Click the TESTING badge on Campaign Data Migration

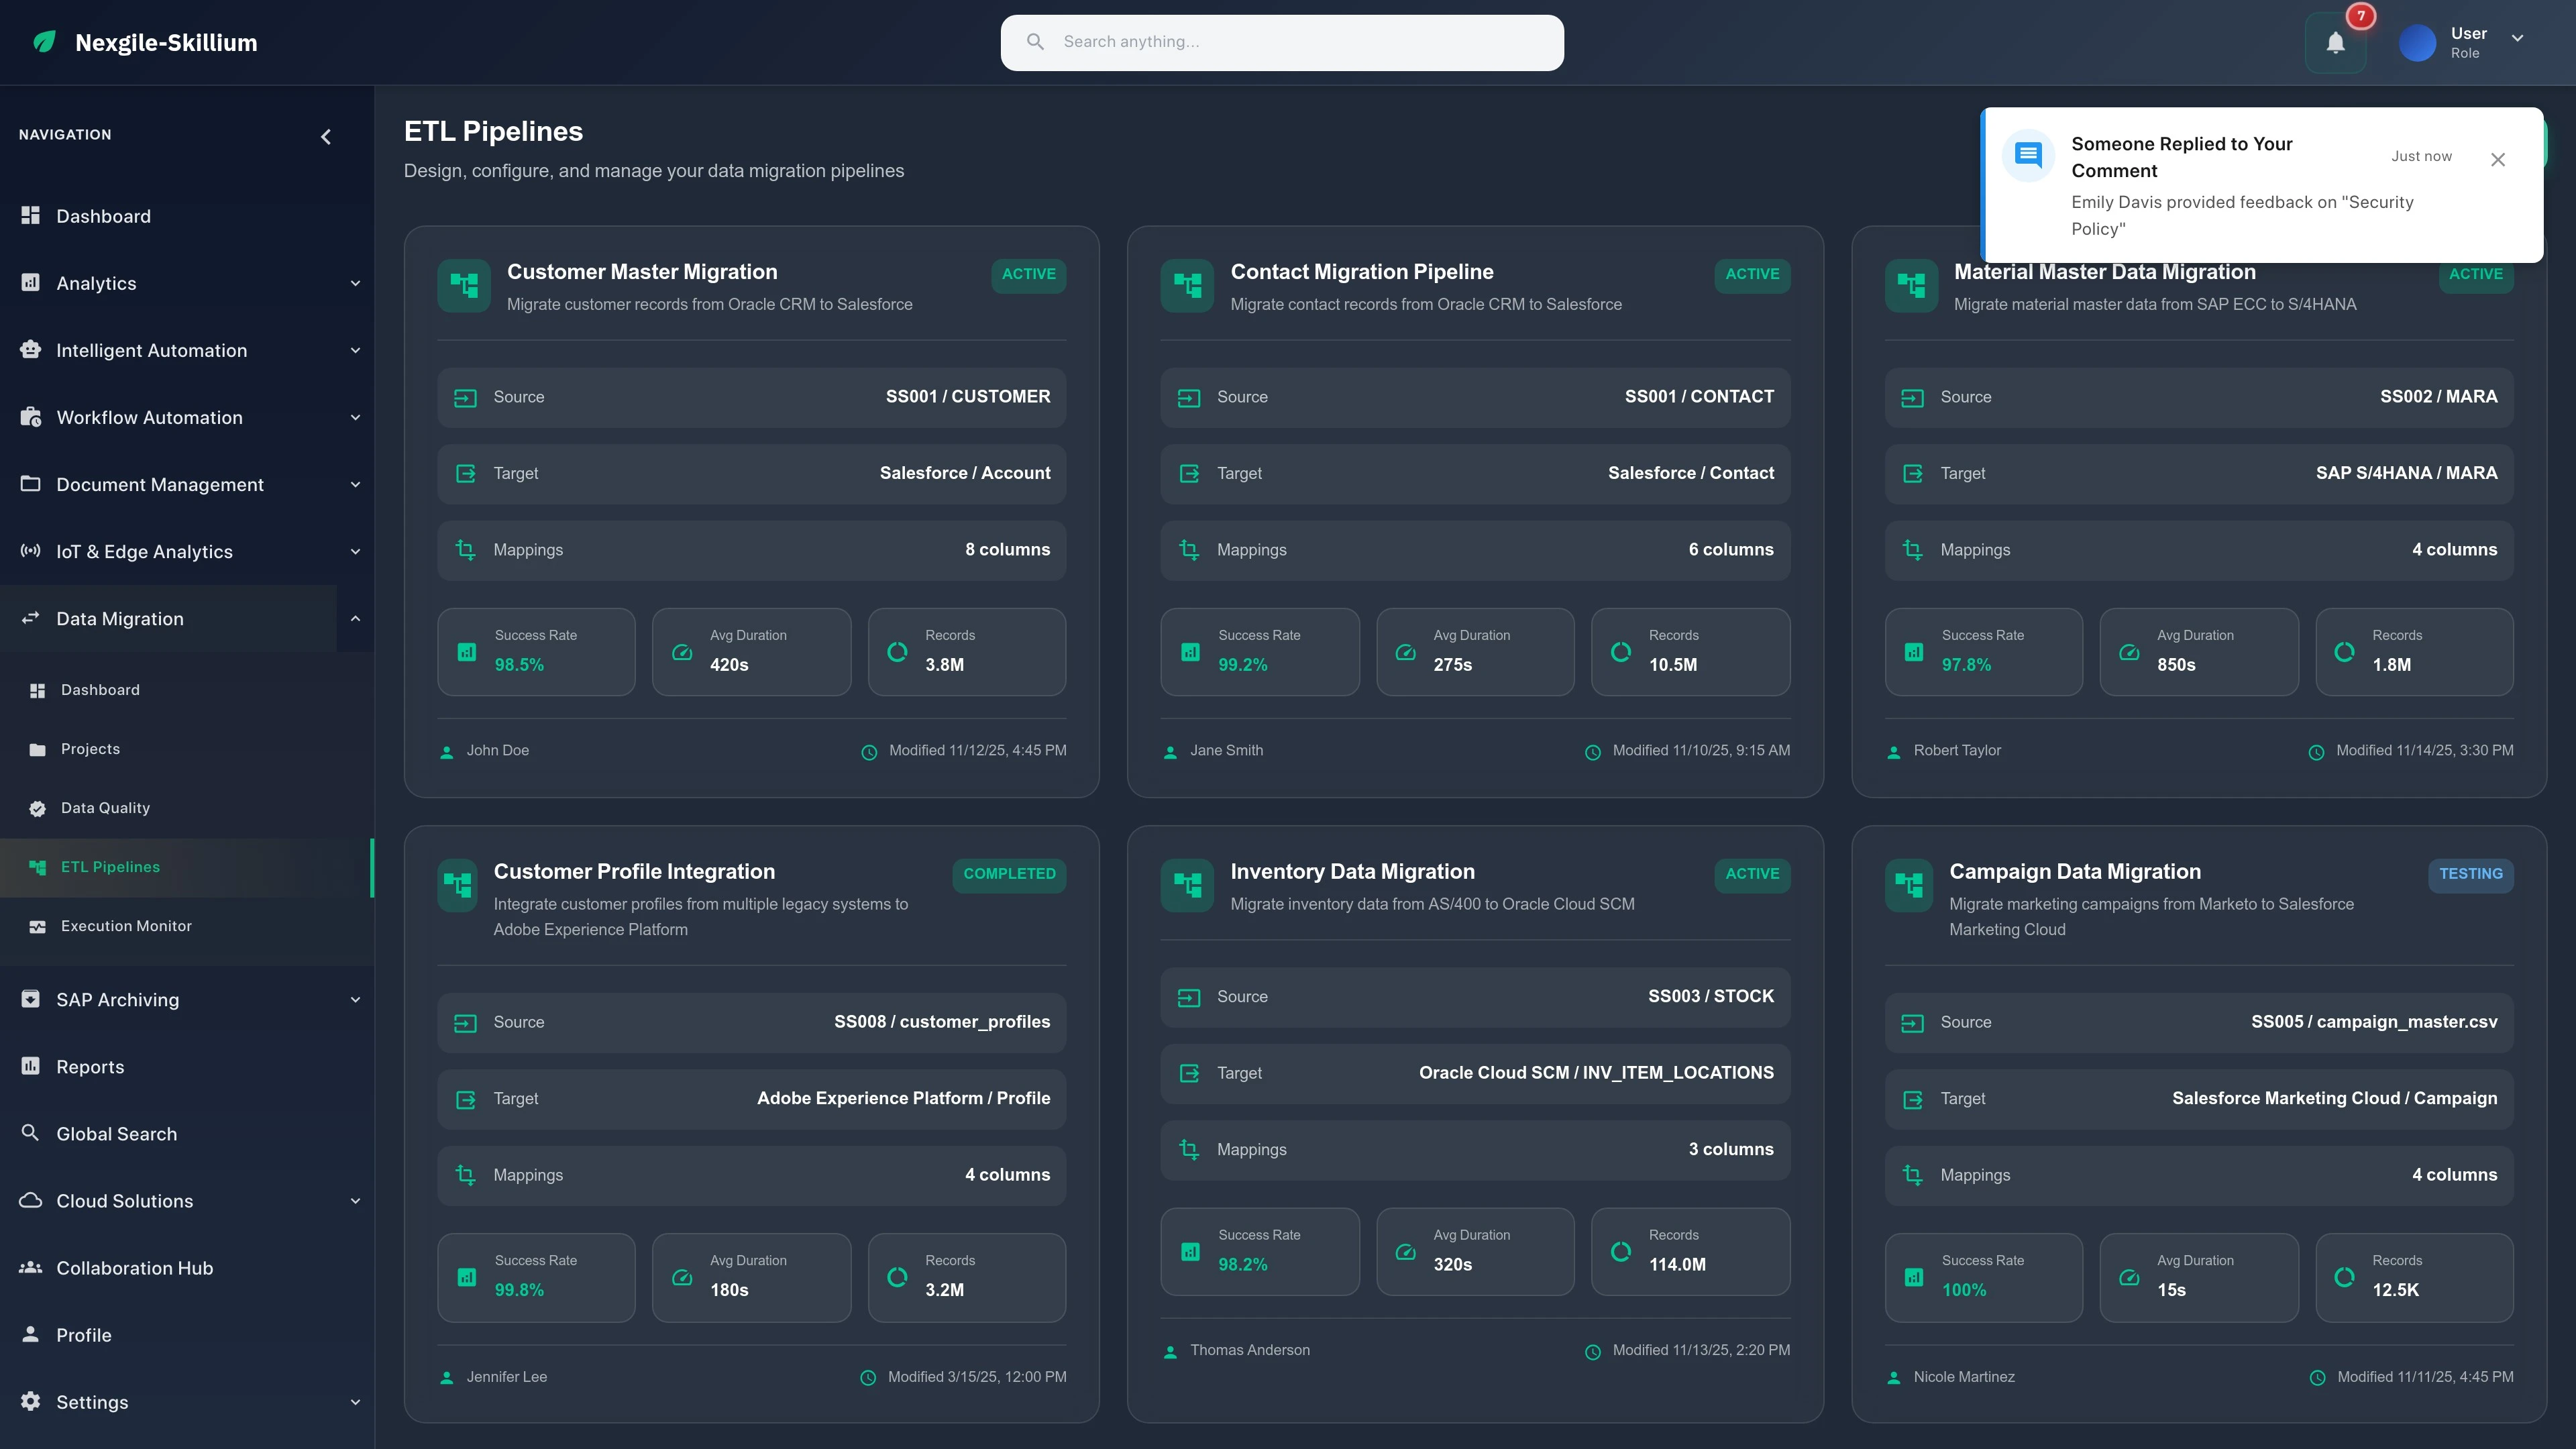coord(2471,874)
